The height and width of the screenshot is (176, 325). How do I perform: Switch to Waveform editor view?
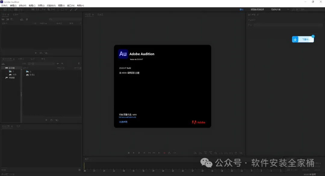coord(7,10)
